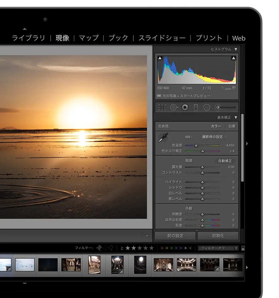
Task: Toggle highlight clipping indicator in histogram
Action: click(234, 58)
